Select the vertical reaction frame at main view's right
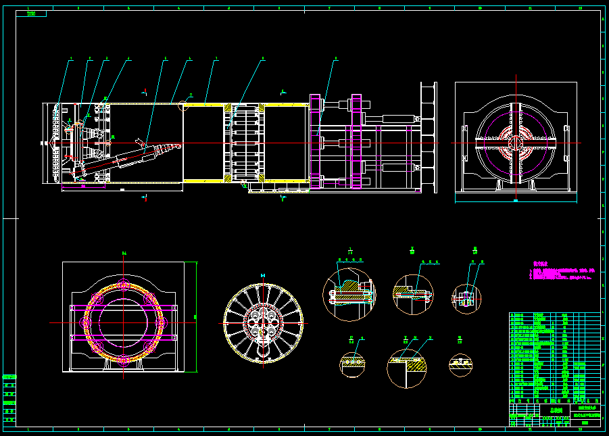 429,138
